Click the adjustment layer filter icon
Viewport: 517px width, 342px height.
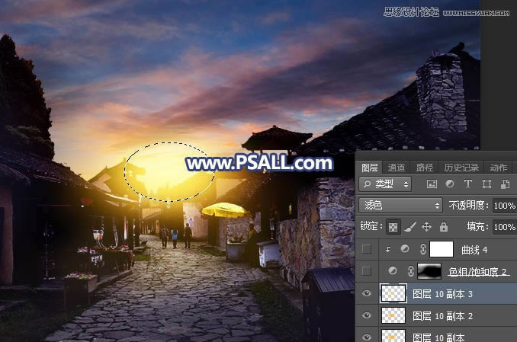click(449, 184)
